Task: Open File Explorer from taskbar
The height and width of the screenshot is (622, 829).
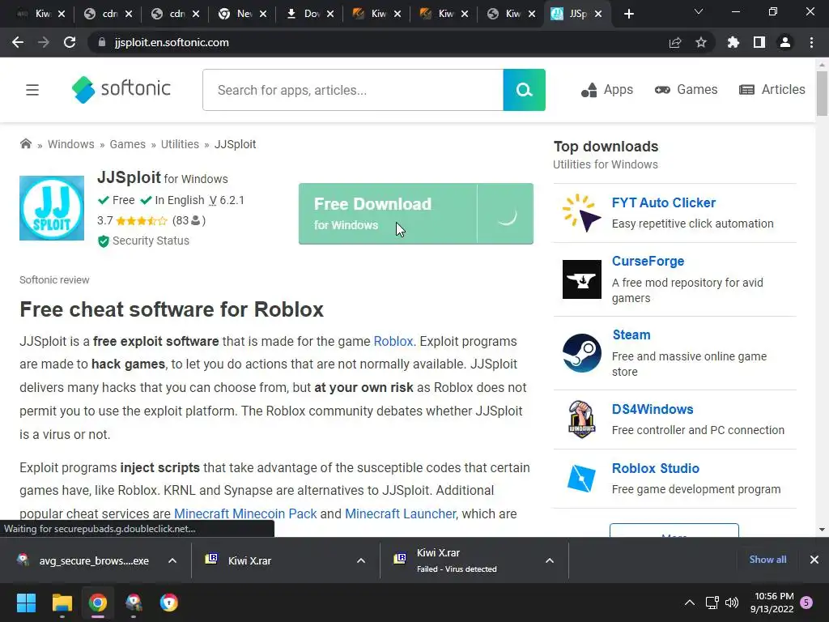Action: 62,603
